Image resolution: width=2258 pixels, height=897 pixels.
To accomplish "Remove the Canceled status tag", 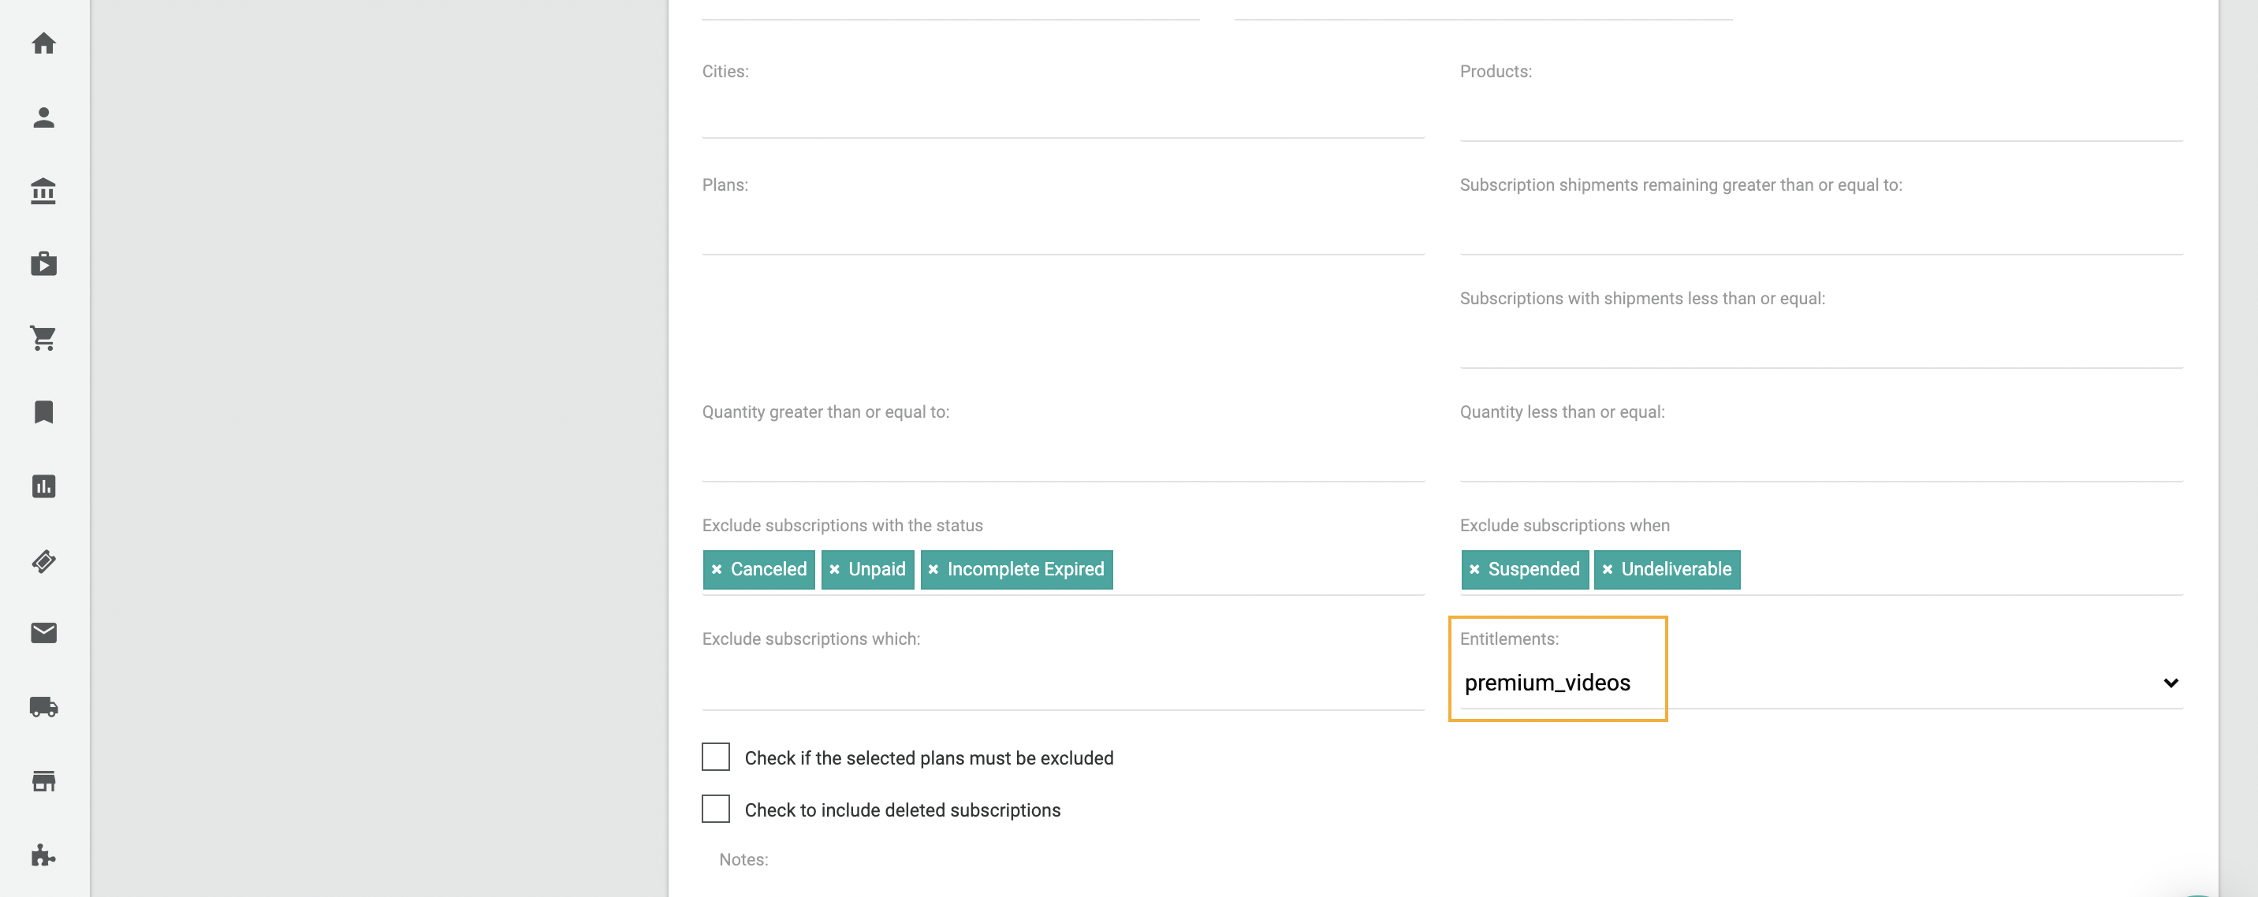I will (x=717, y=569).
